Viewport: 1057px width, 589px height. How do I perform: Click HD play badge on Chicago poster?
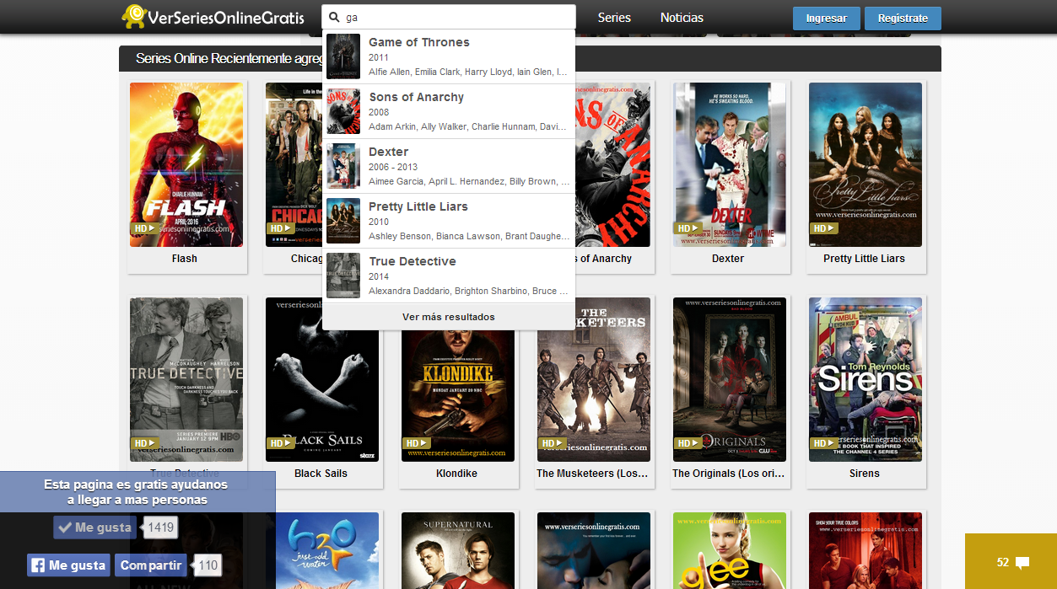[280, 228]
